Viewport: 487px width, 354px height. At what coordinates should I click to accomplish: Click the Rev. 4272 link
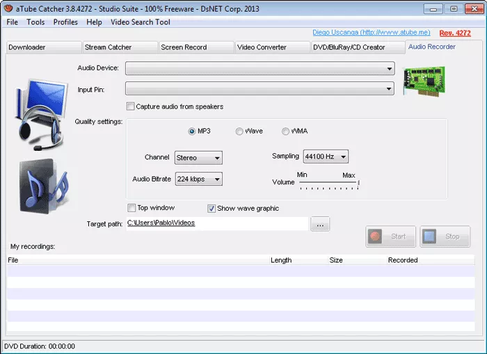(x=455, y=33)
